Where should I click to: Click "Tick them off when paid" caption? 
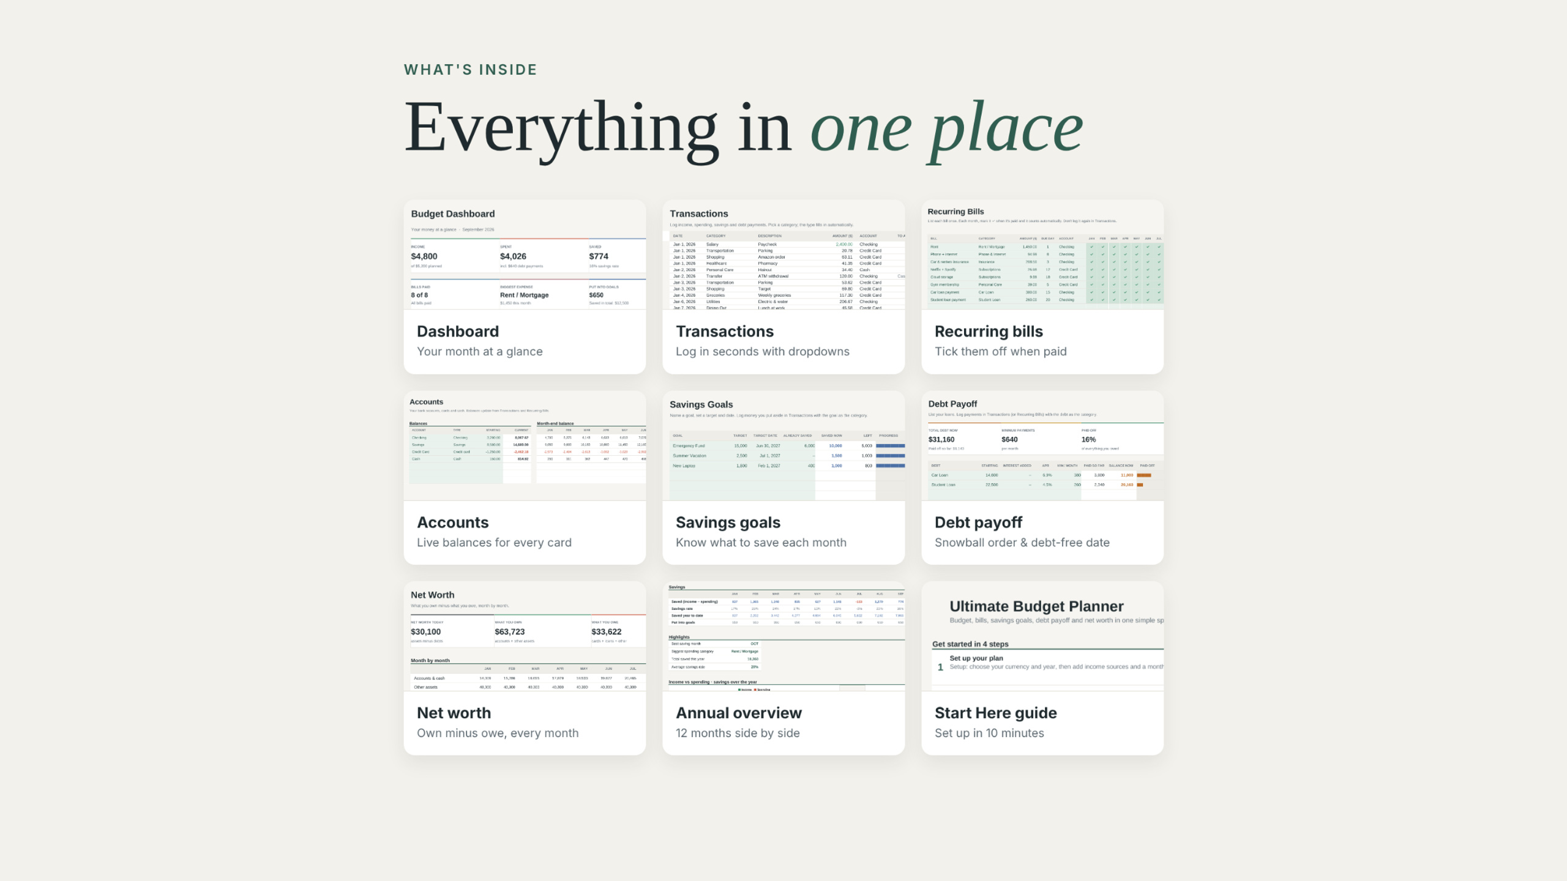pyautogui.click(x=1001, y=352)
